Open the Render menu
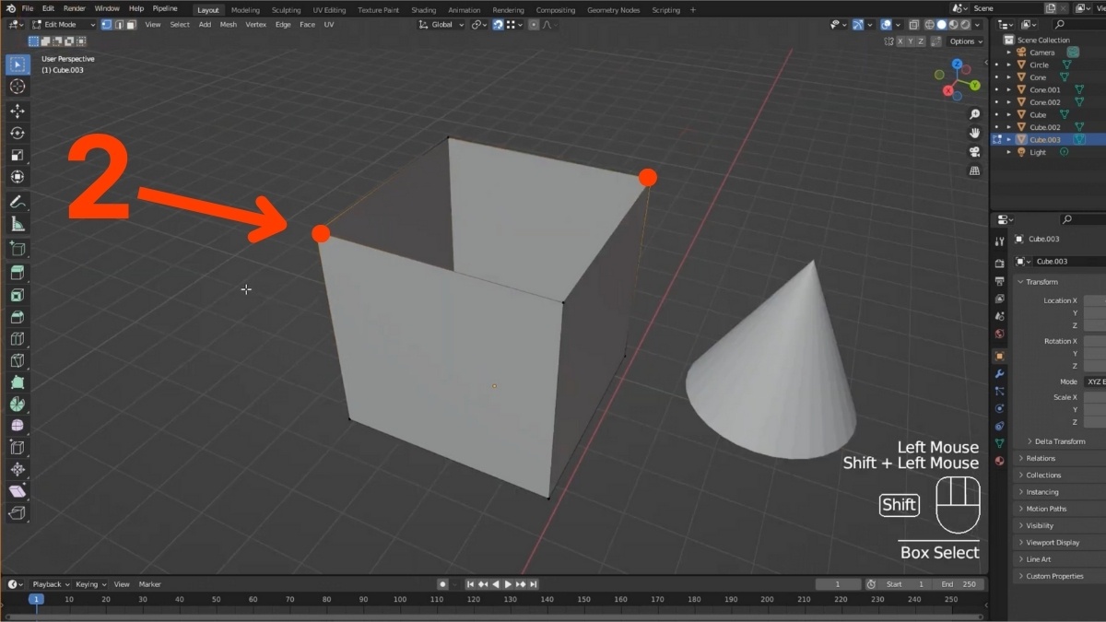The width and height of the screenshot is (1106, 622). [x=75, y=8]
